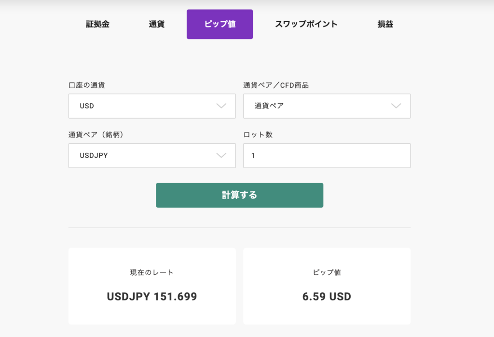Screen dimensions: 494x337
Task: Click the ロット数 label
Action: 258,135
